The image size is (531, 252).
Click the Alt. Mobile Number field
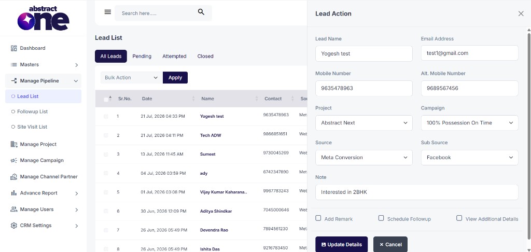[470, 88]
